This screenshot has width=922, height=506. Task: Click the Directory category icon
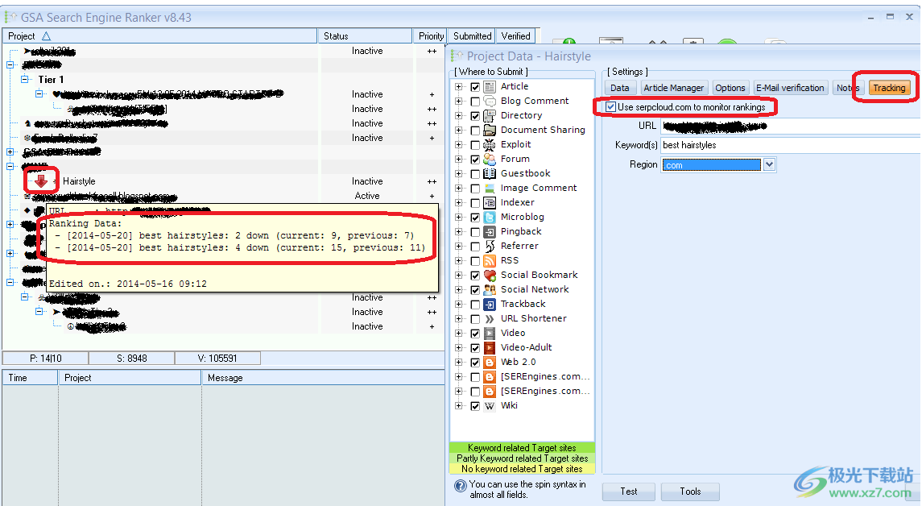pyautogui.click(x=490, y=116)
